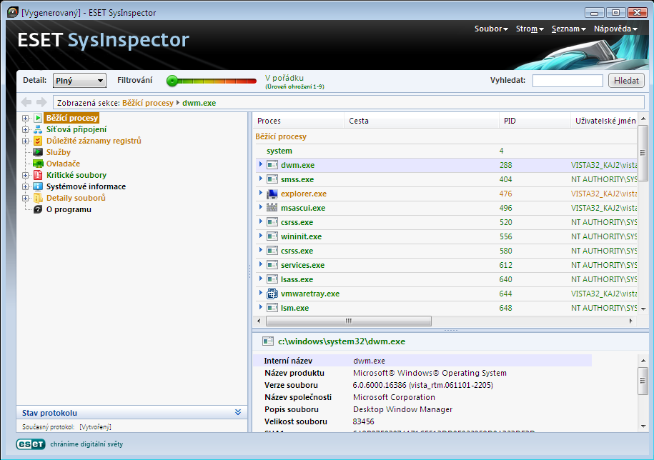Click the Síťová připojení network icon
Viewport: 654px width, 460px height.
click(38, 129)
